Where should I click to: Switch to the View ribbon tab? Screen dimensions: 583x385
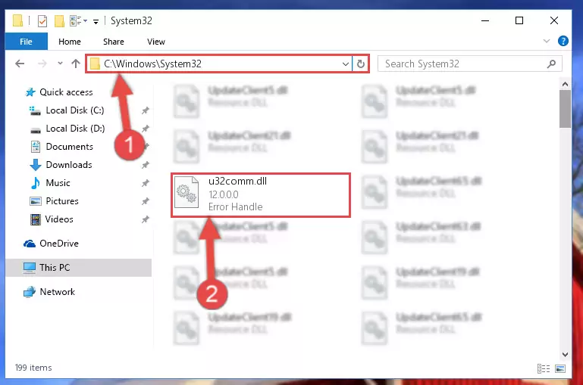pyautogui.click(x=155, y=42)
